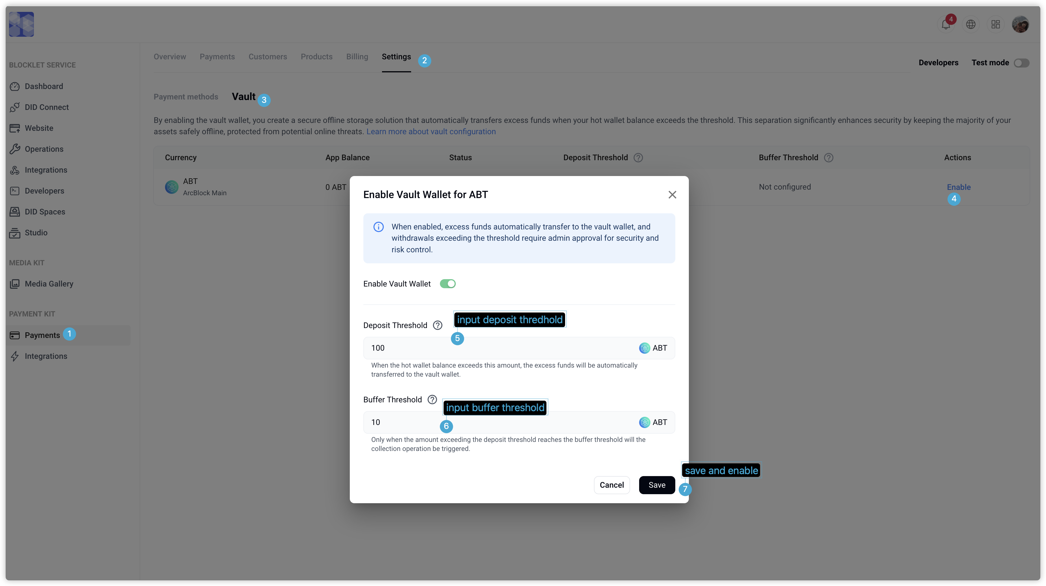This screenshot has height=586, width=1046.
Task: Select DID Spaces in sidebar
Action: pos(45,212)
